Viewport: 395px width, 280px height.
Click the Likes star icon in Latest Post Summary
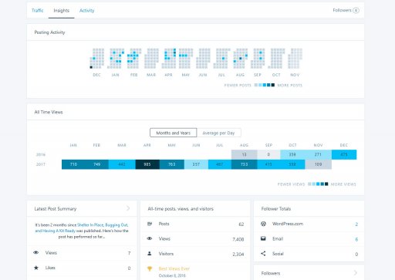(x=36, y=268)
